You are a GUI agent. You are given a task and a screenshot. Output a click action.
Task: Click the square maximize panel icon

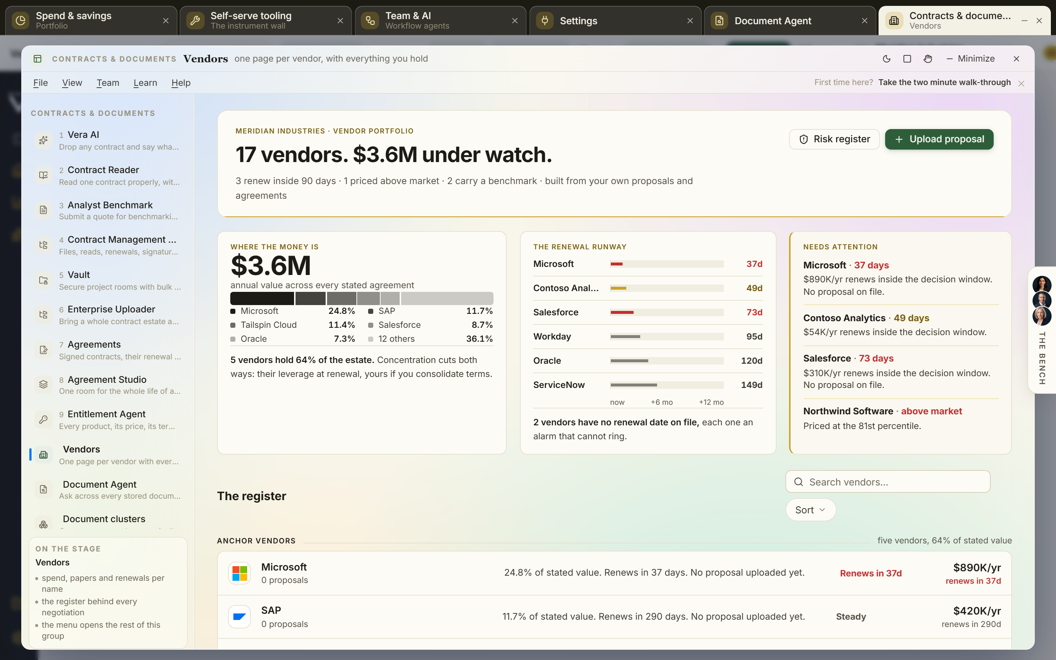[907, 59]
